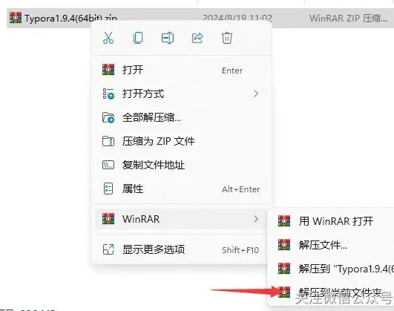Choose 用 WinRAR 打开
Image resolution: width=394 pixels, height=311 pixels.
tap(332, 221)
